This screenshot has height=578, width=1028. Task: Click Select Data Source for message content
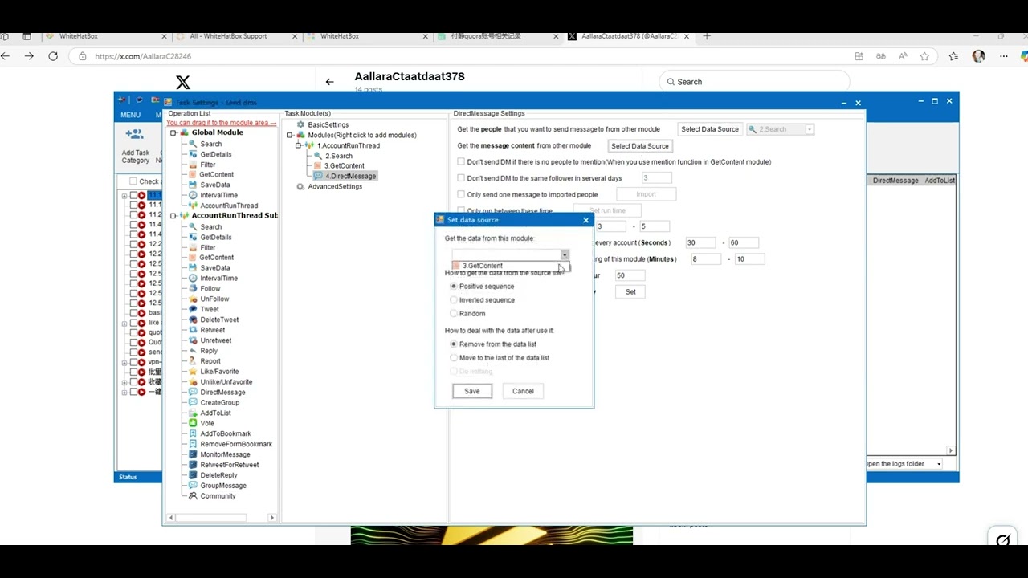(x=640, y=146)
